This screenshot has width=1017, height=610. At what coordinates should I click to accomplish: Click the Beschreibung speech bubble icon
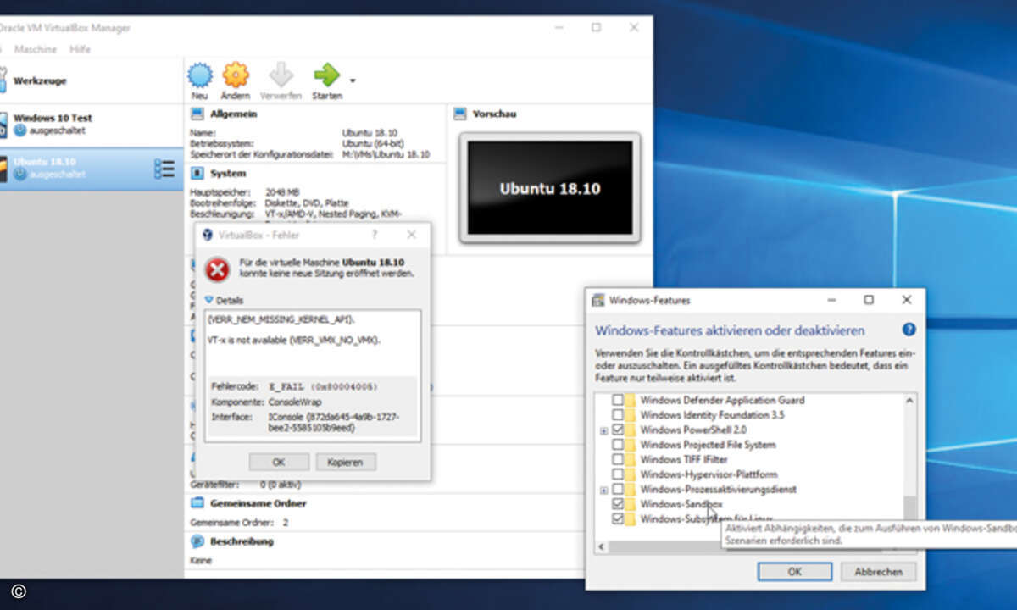(x=197, y=541)
